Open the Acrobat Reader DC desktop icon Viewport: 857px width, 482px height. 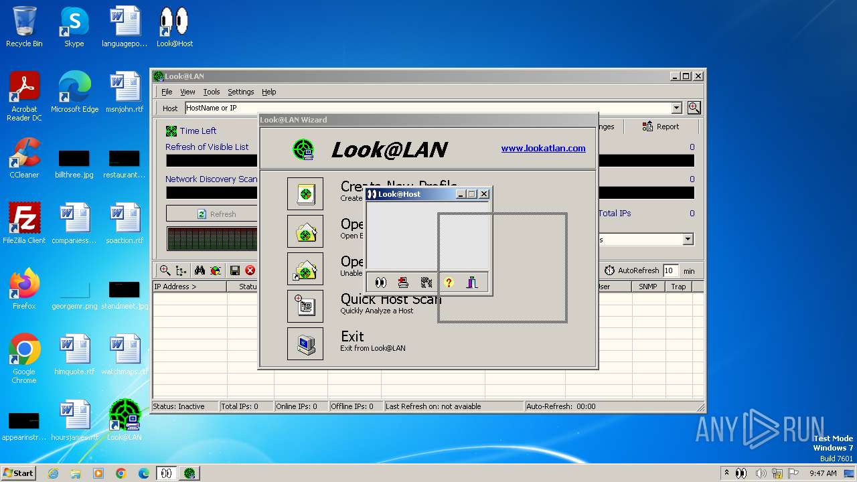(24, 96)
